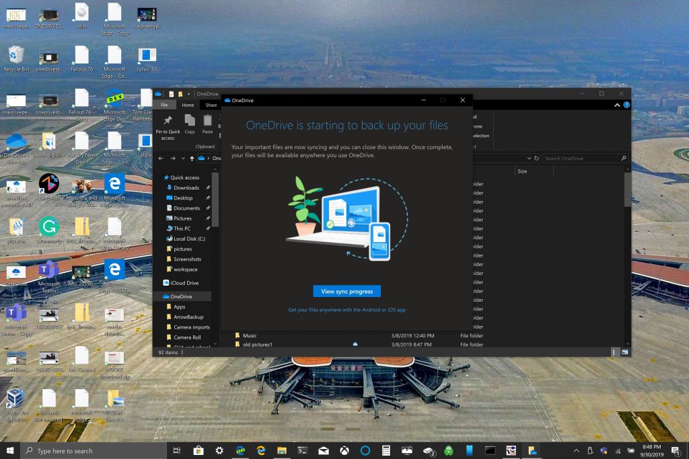Open Mail app from taskbar
Image resolution: width=689 pixels, height=459 pixels.
click(324, 450)
